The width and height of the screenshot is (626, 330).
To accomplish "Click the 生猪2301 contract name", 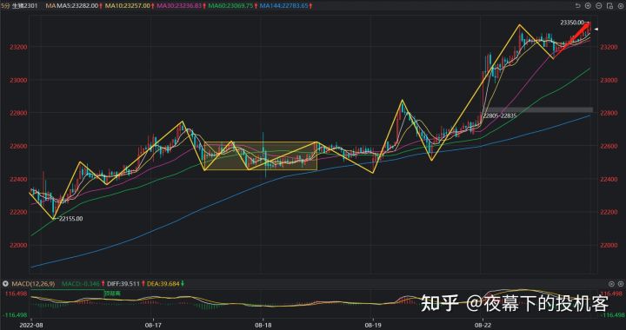I will [x=24, y=6].
